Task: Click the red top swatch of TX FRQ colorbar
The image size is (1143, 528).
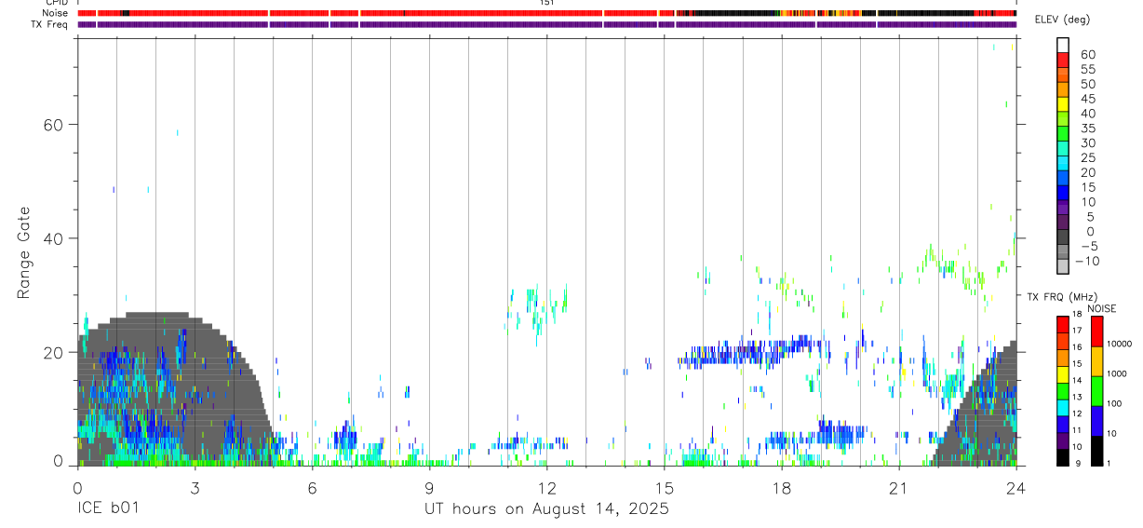Action: click(x=1063, y=325)
